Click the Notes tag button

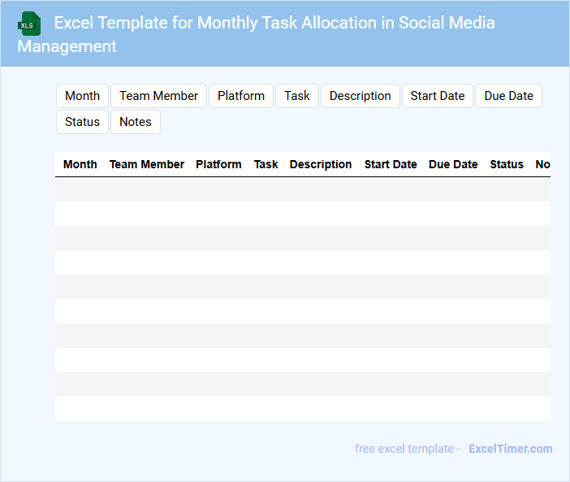[x=136, y=122]
